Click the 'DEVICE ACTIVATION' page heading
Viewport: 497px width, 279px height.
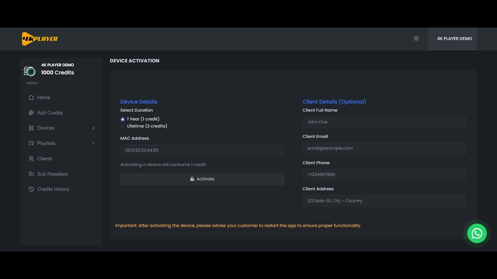pos(134,61)
